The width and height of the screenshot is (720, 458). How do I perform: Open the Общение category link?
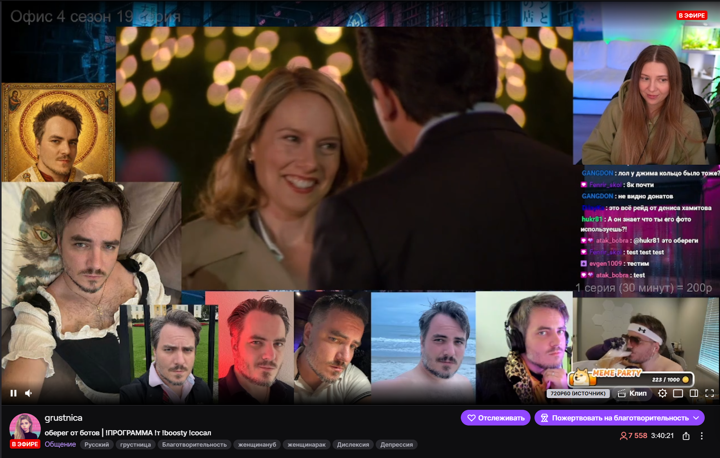coord(60,444)
